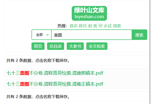Open 全文检索 full-text search
This screenshot has width=151, height=104.
click(x=97, y=46)
